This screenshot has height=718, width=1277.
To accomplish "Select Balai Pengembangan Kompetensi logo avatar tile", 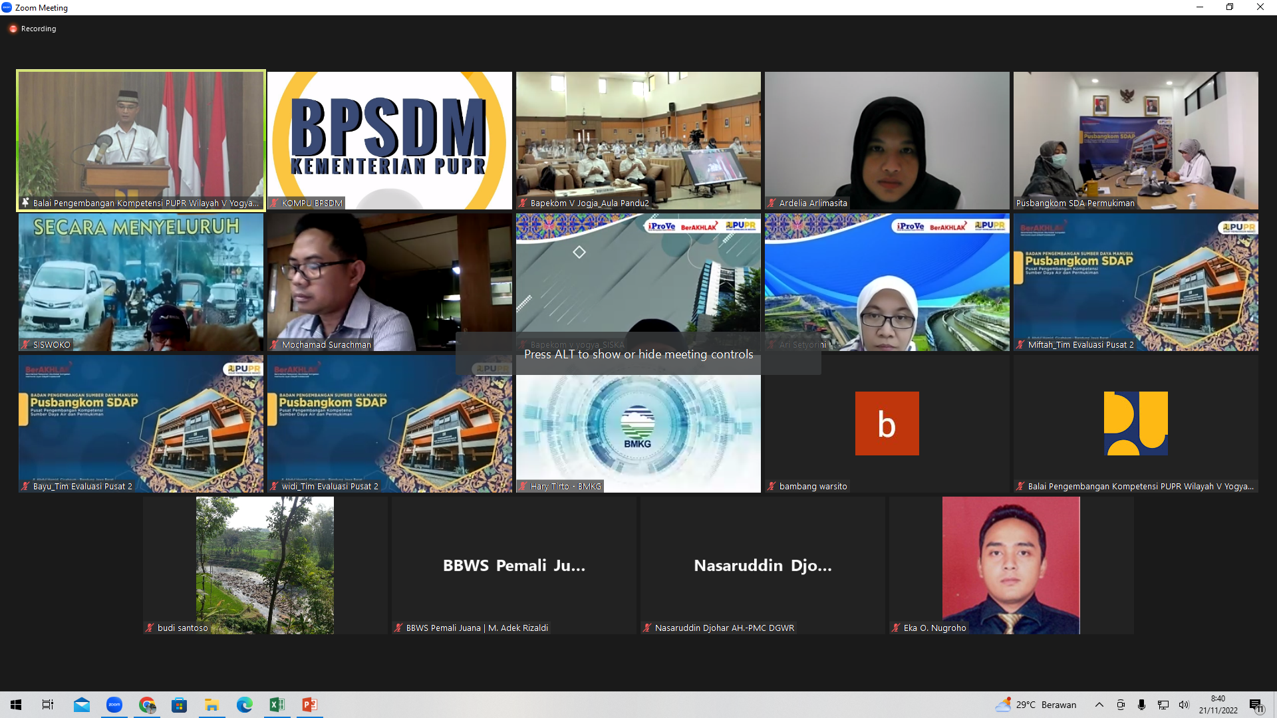I will [1136, 423].
